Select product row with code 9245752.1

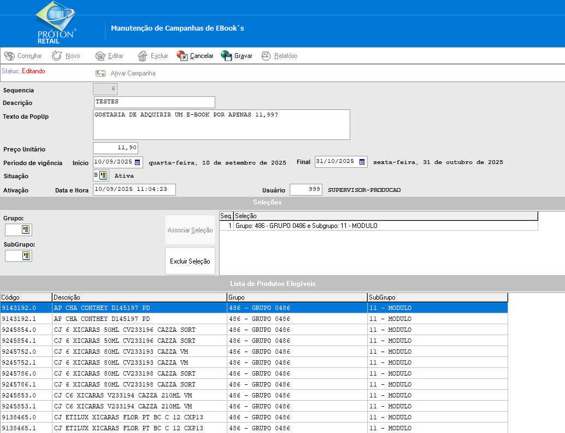(254, 362)
